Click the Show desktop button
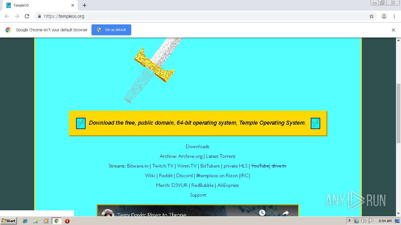Screen dimensions: 401x225 pos(397,221)
